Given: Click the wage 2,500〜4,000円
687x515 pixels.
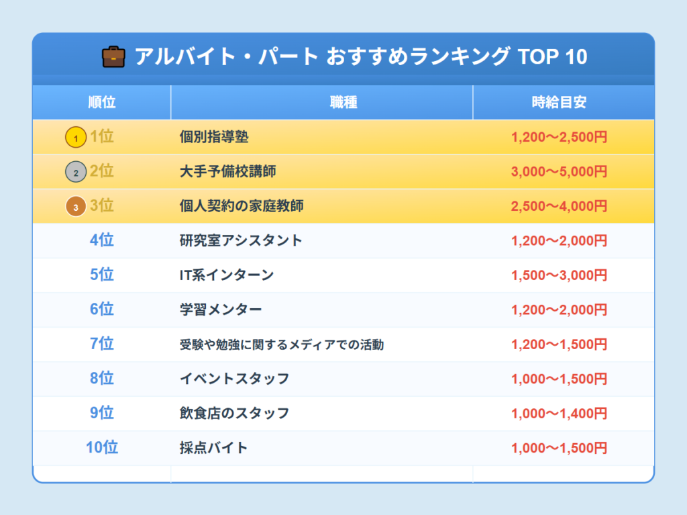Looking at the screenshot, I should tap(559, 206).
